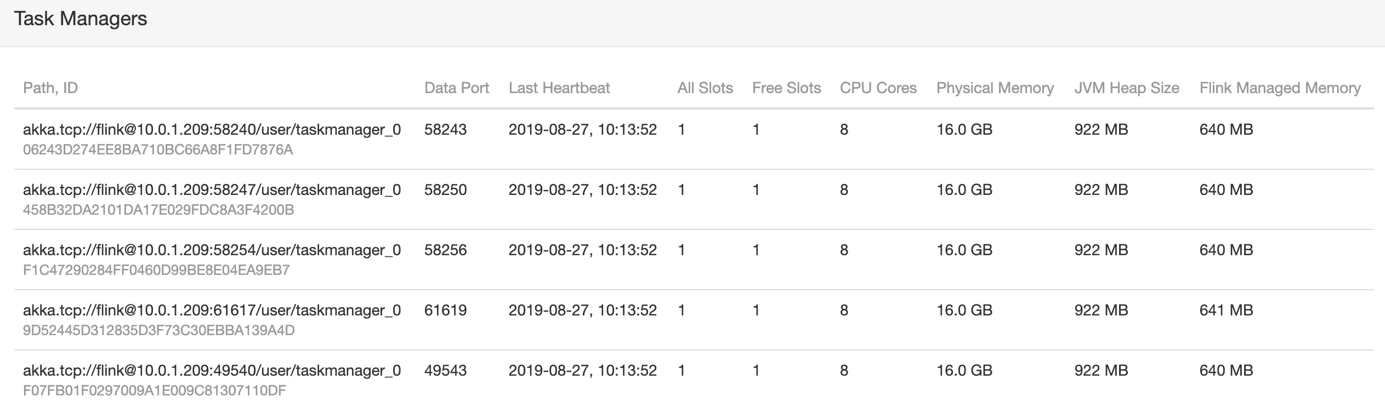
Task: Click the Last Heartbeat column header
Action: (x=559, y=88)
